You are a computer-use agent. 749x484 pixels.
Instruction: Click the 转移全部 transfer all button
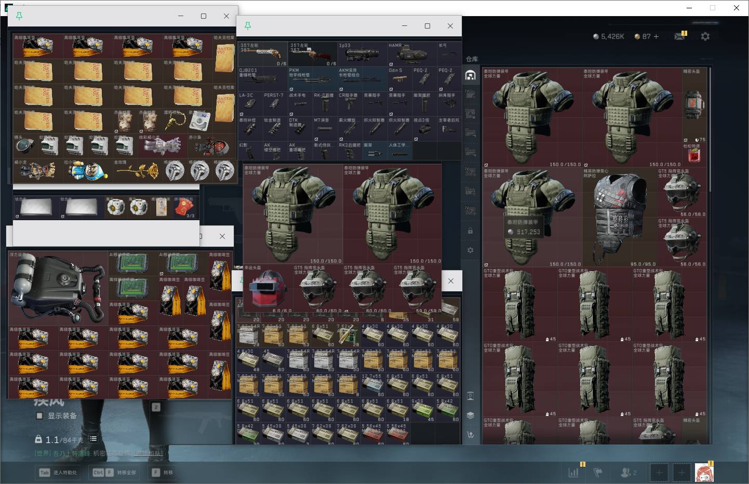114,473
